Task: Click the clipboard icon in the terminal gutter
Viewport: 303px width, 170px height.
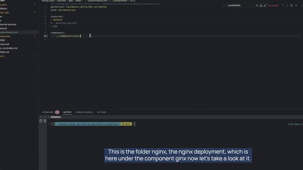Action: pos(41,121)
